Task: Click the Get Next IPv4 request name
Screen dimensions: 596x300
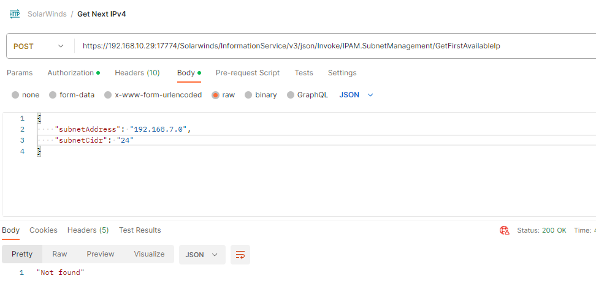Action: 102,14
